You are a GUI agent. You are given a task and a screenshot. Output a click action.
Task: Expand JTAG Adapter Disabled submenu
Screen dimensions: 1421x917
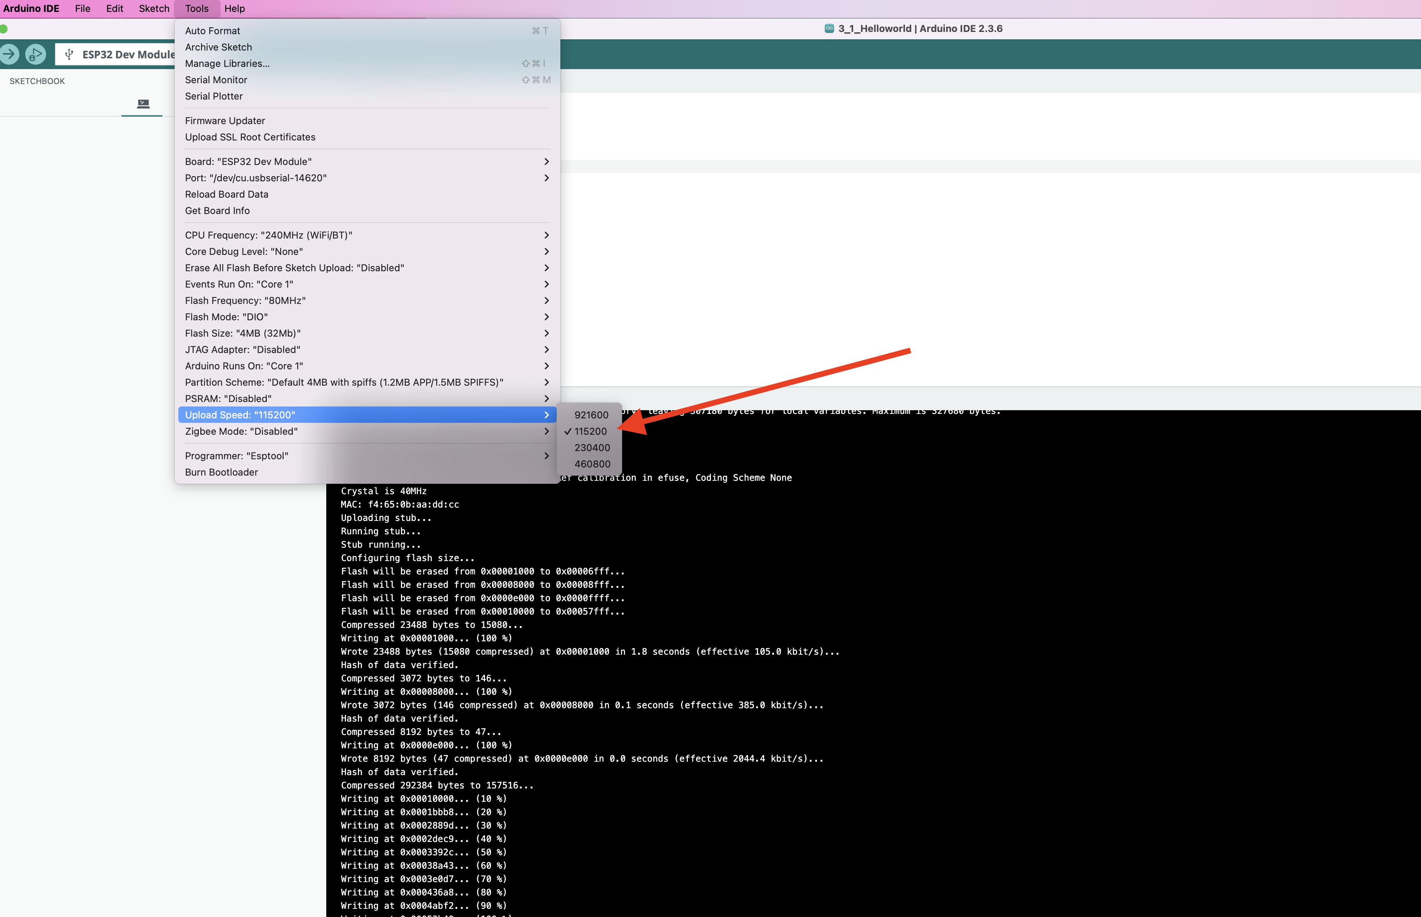coord(367,350)
